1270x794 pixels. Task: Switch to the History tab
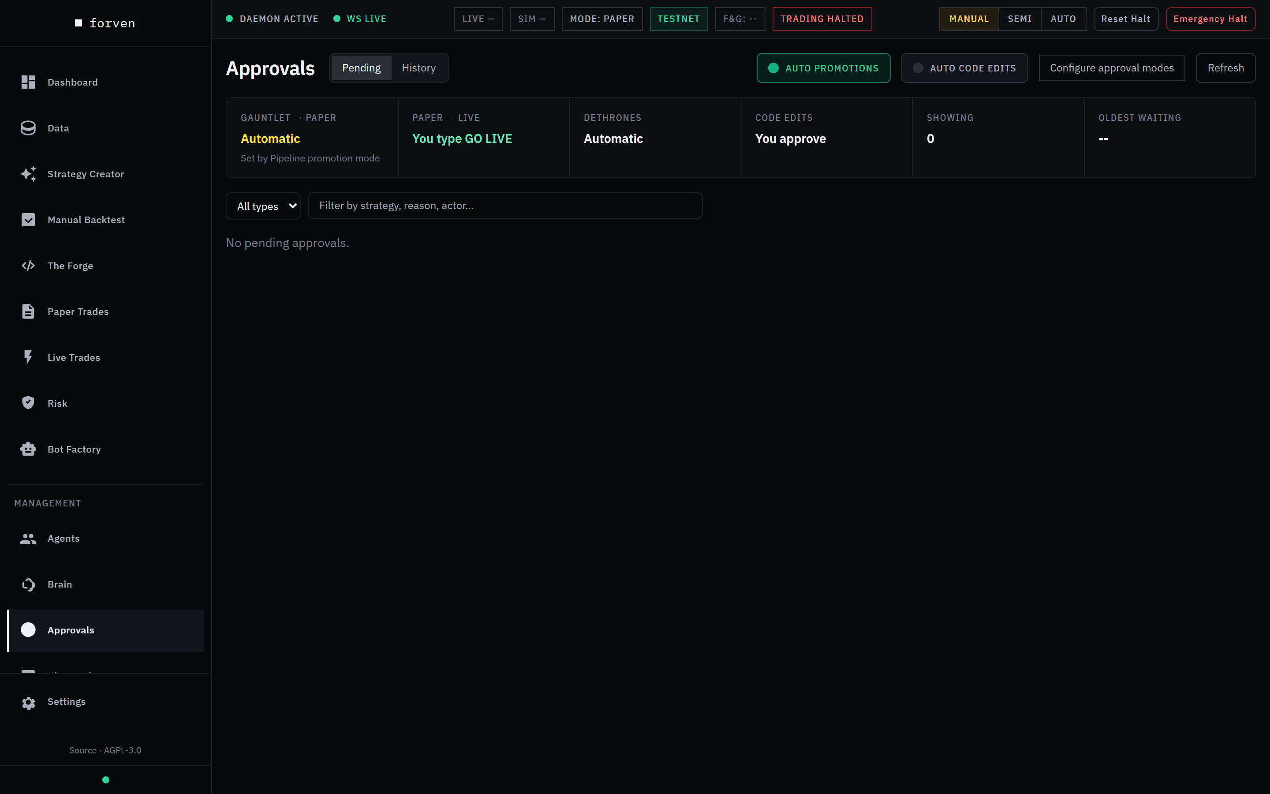pyautogui.click(x=418, y=68)
